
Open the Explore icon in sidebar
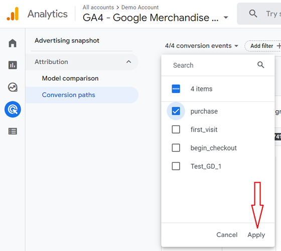[x=13, y=87]
